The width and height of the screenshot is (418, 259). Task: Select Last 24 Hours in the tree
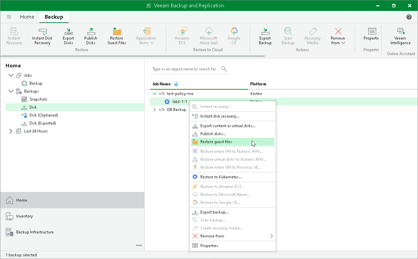point(36,131)
